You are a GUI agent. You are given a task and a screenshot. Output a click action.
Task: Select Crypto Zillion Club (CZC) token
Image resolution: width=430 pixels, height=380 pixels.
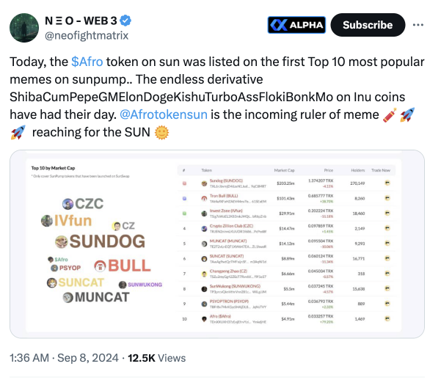(x=231, y=226)
